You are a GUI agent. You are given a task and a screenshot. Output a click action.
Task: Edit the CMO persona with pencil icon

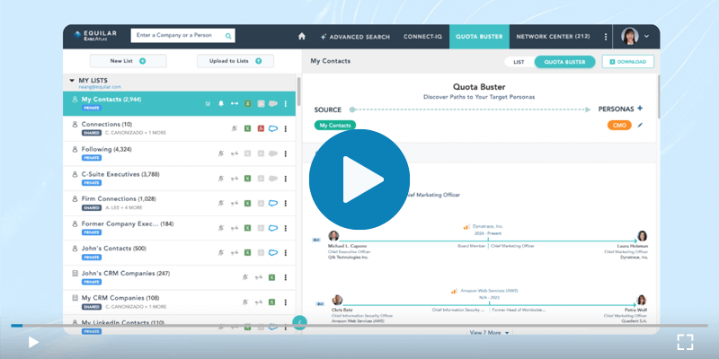pyautogui.click(x=641, y=126)
